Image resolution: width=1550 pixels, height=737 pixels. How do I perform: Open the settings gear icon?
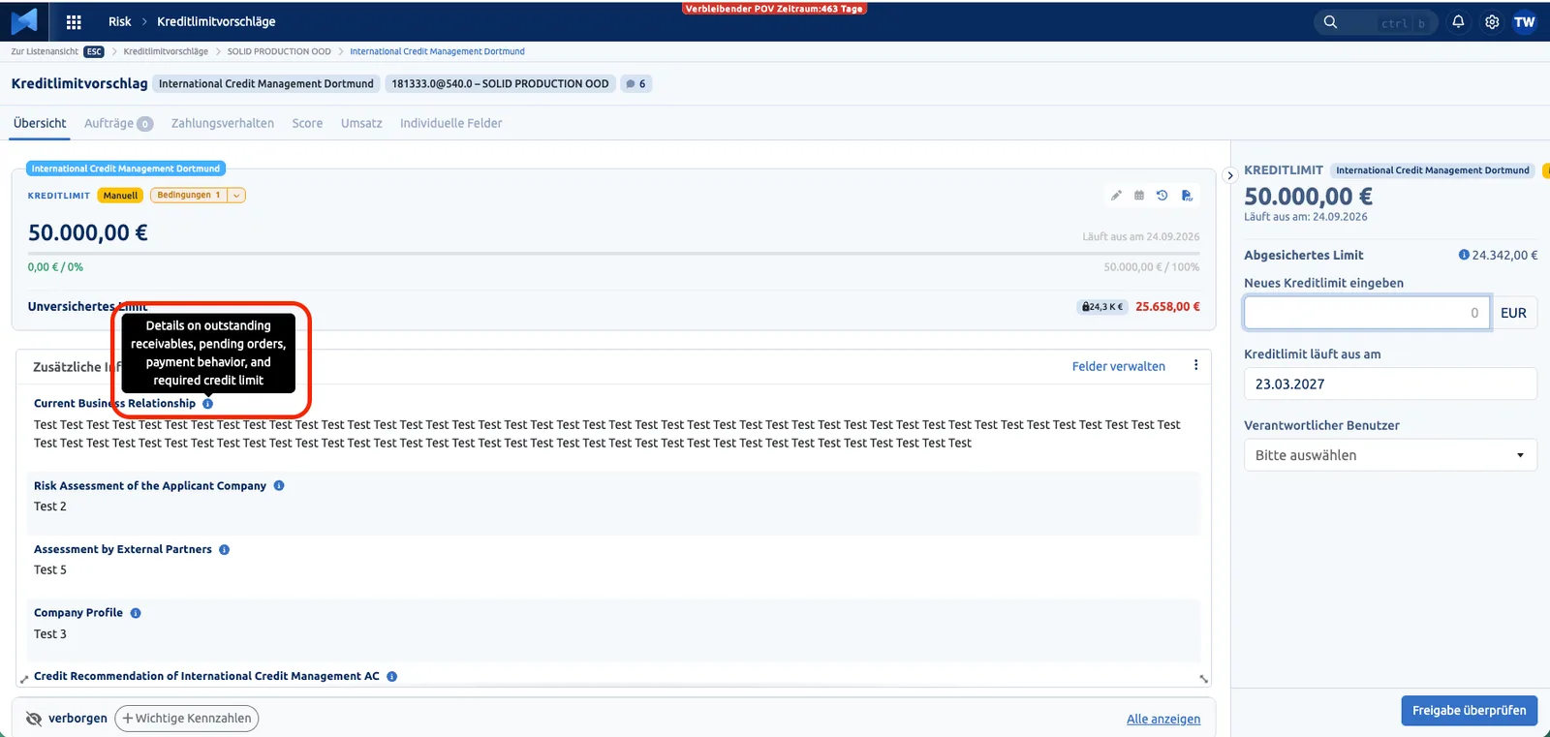point(1492,21)
